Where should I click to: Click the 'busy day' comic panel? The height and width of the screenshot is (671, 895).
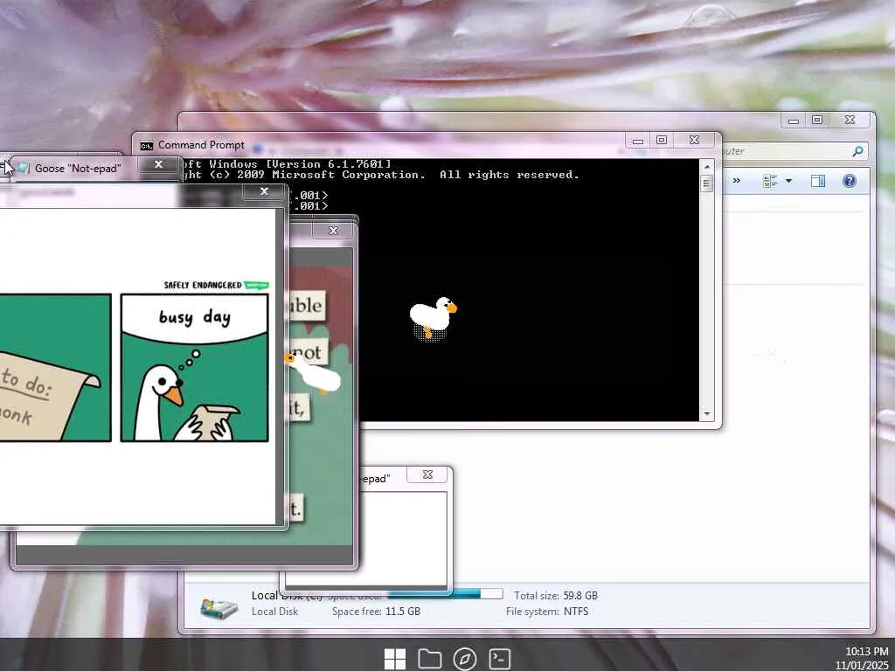click(x=194, y=368)
